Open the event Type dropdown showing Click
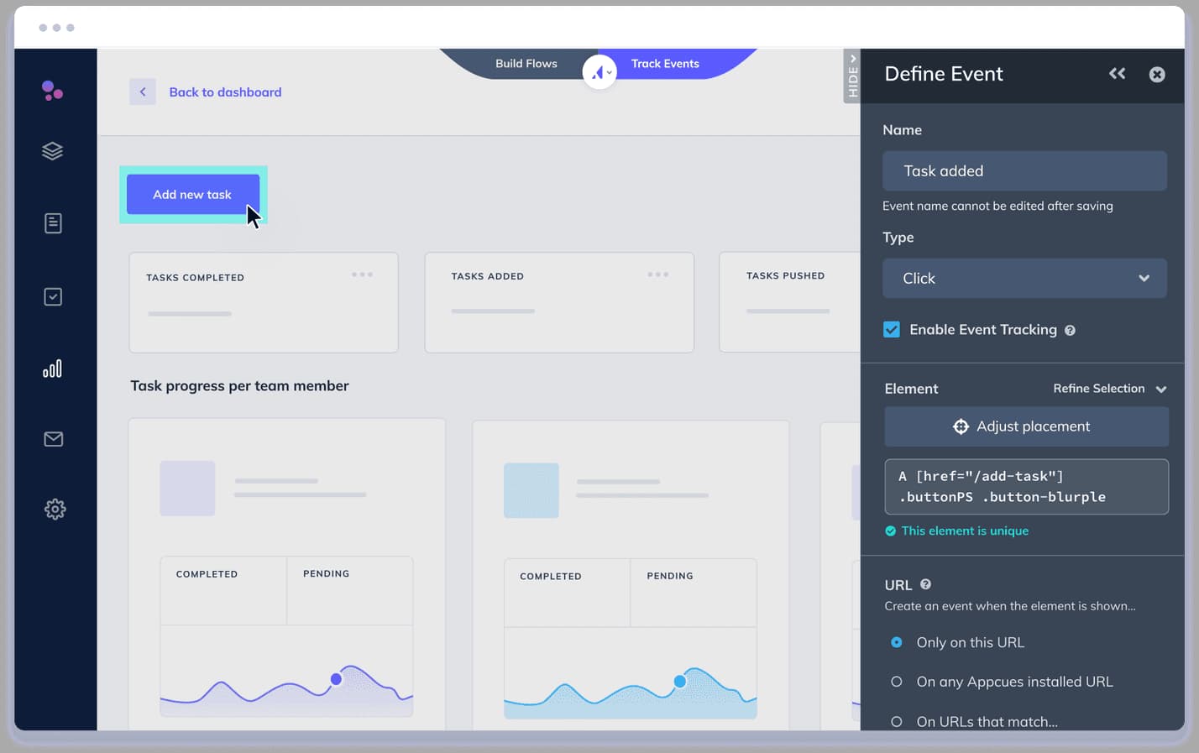The width and height of the screenshot is (1199, 753). tap(1024, 278)
